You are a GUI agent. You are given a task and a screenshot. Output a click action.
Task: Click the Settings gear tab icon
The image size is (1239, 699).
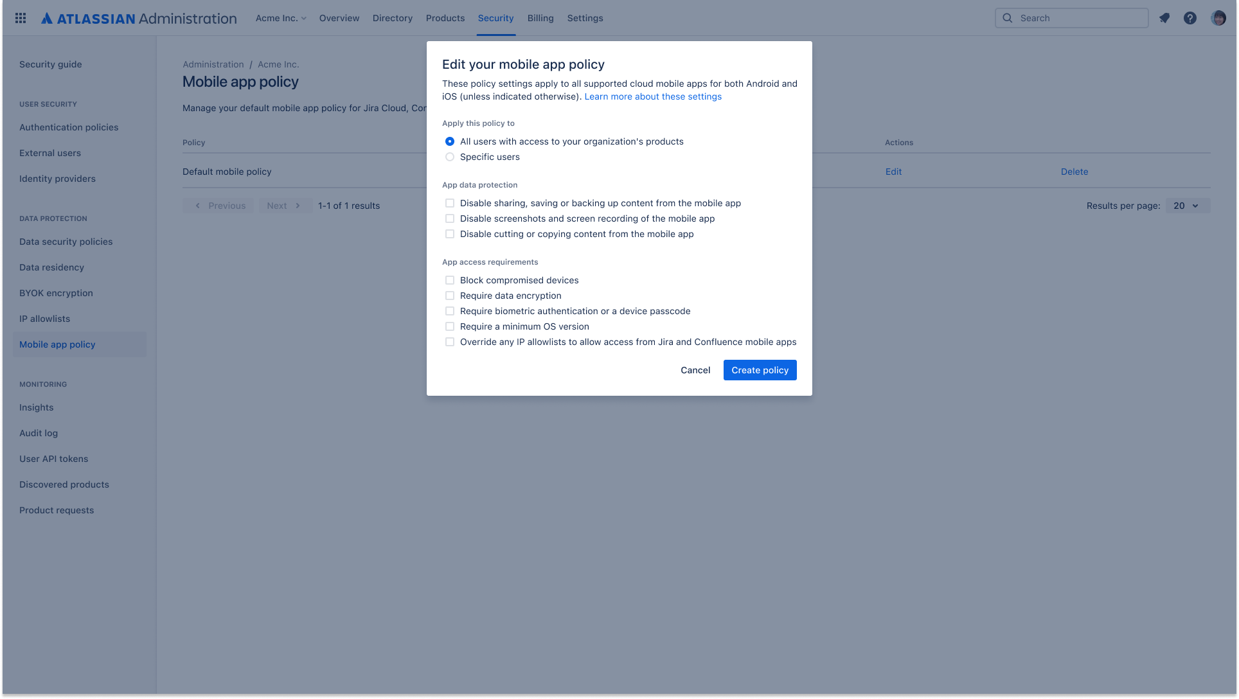tap(585, 17)
